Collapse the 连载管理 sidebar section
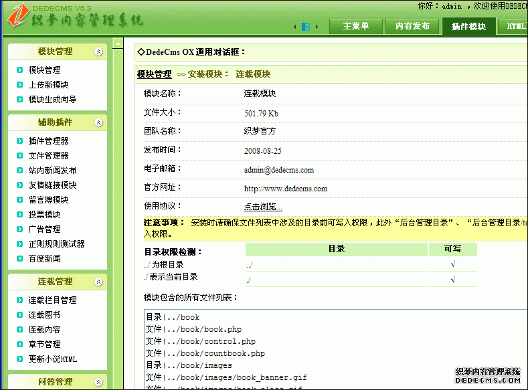This screenshot has width=528, height=390. [x=98, y=282]
